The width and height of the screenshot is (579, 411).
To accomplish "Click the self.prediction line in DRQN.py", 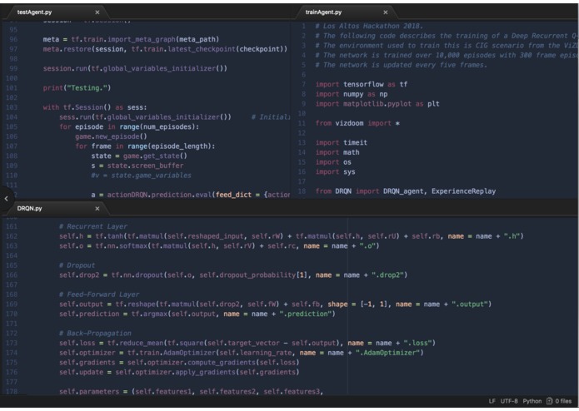I will [x=197, y=314].
